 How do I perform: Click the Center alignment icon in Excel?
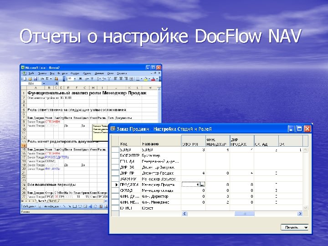(x=121, y=79)
